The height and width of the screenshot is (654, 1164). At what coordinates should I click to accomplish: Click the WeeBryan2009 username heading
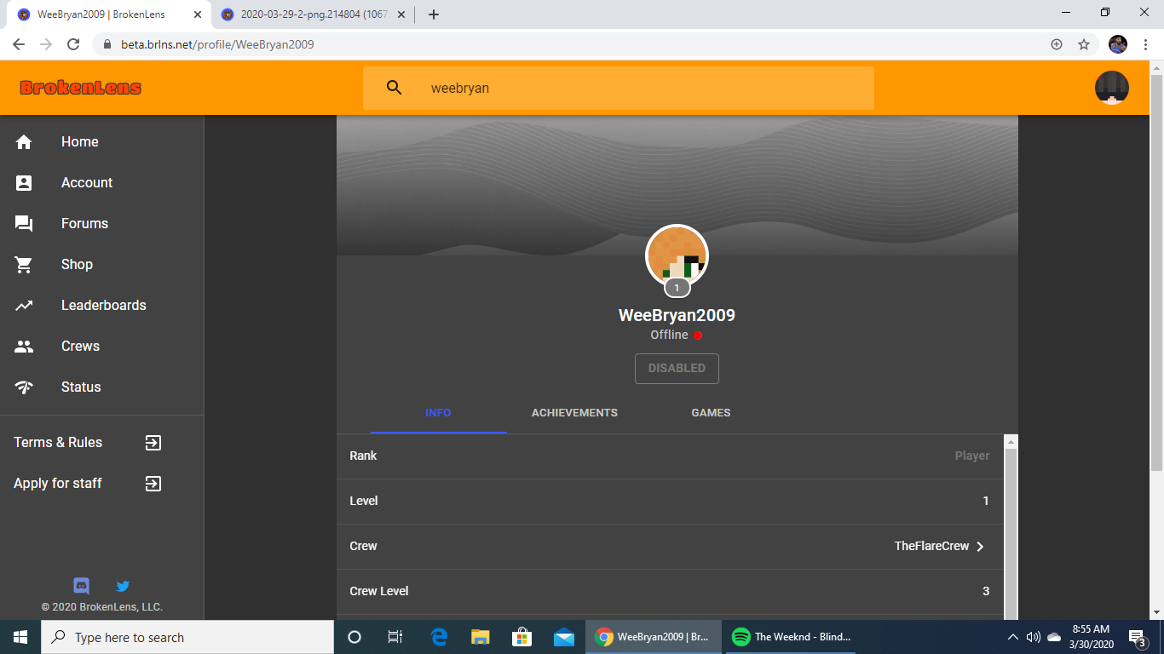point(677,315)
